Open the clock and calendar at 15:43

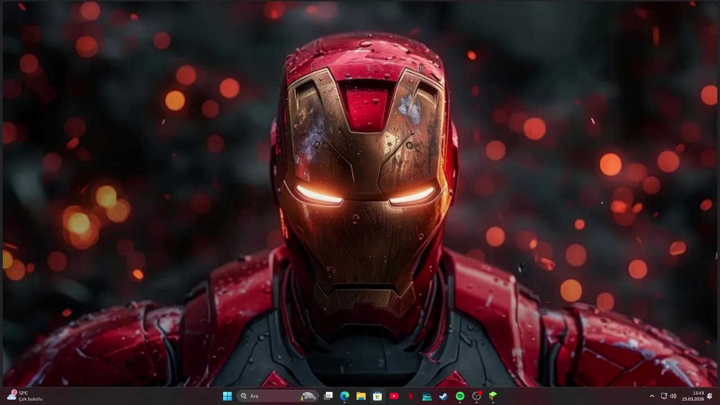pos(693,396)
